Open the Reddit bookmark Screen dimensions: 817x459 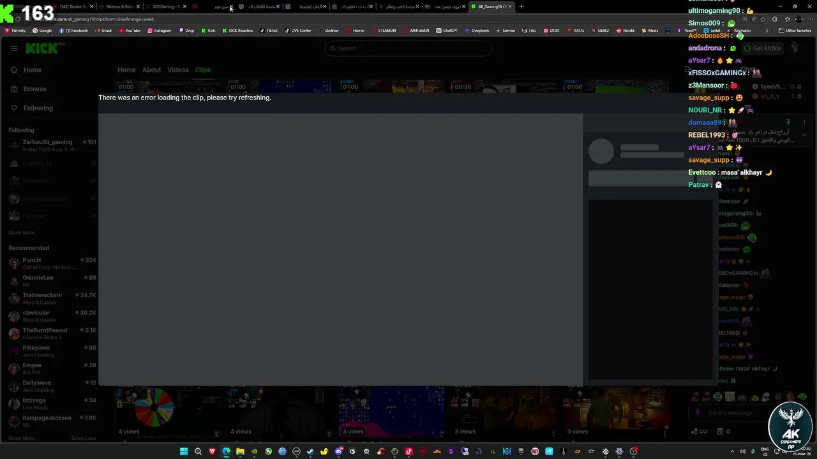point(625,31)
